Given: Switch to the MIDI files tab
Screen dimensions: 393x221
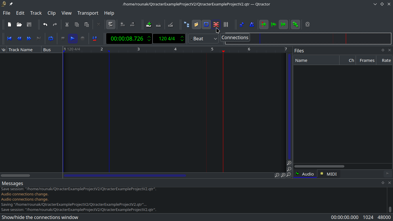Looking at the screenshot, I should [x=329, y=174].
